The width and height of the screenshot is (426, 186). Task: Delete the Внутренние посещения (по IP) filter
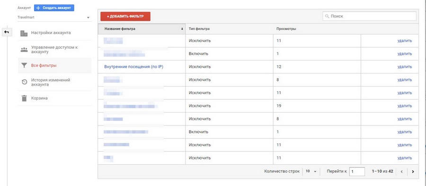coord(405,67)
